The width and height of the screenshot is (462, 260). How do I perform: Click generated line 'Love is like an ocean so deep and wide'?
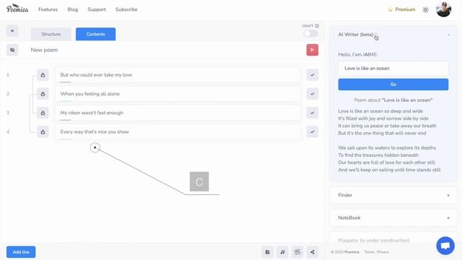380,111
